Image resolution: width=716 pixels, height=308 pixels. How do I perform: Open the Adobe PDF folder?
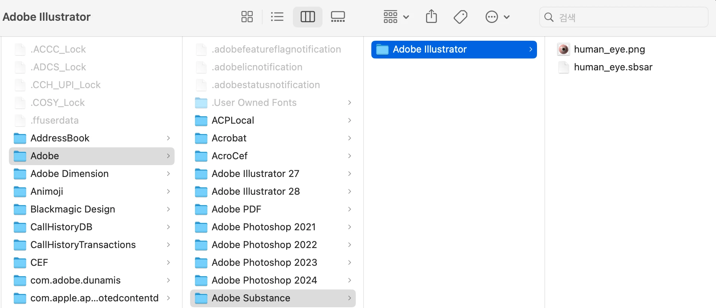pos(273,209)
